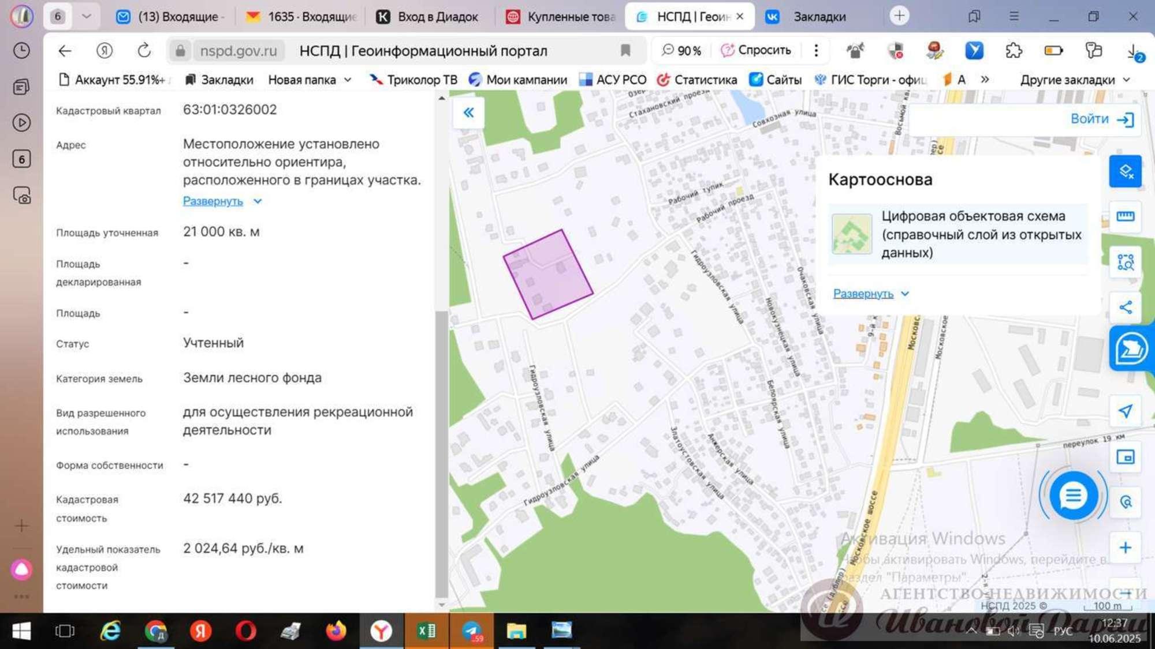The width and height of the screenshot is (1155, 649).
Task: Go back with browser back arrow
Action: 65,51
